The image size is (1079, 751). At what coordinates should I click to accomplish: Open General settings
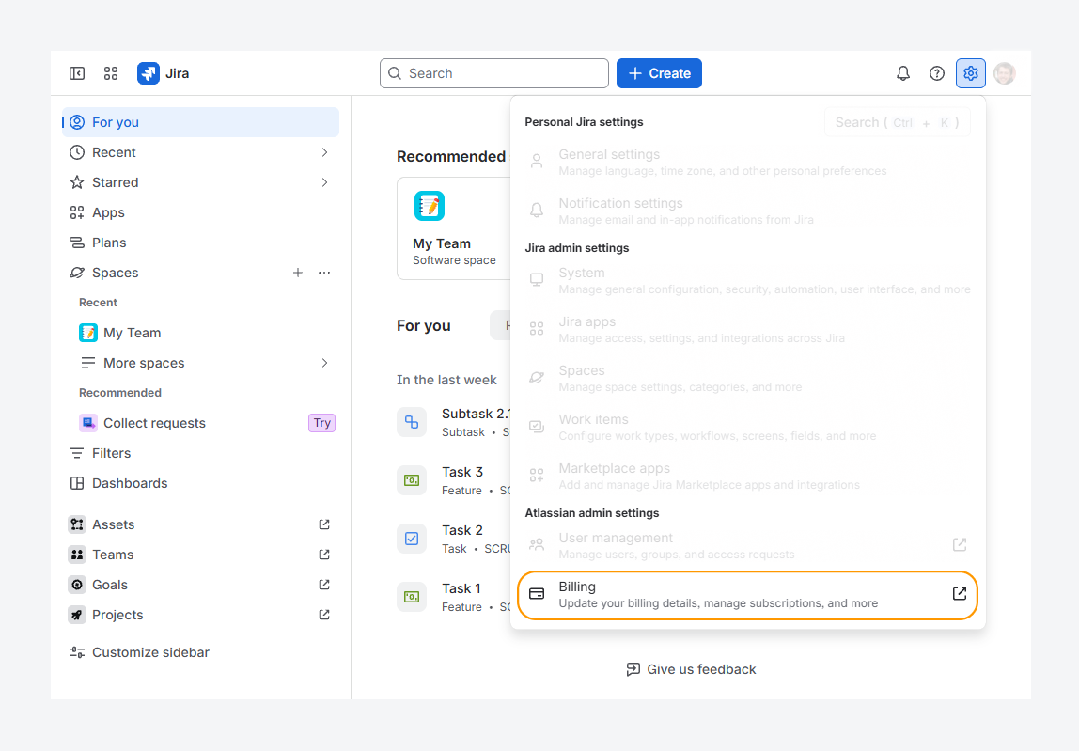coord(747,163)
